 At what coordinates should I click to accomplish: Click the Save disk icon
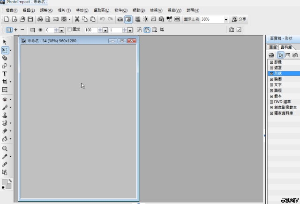tap(30, 19)
